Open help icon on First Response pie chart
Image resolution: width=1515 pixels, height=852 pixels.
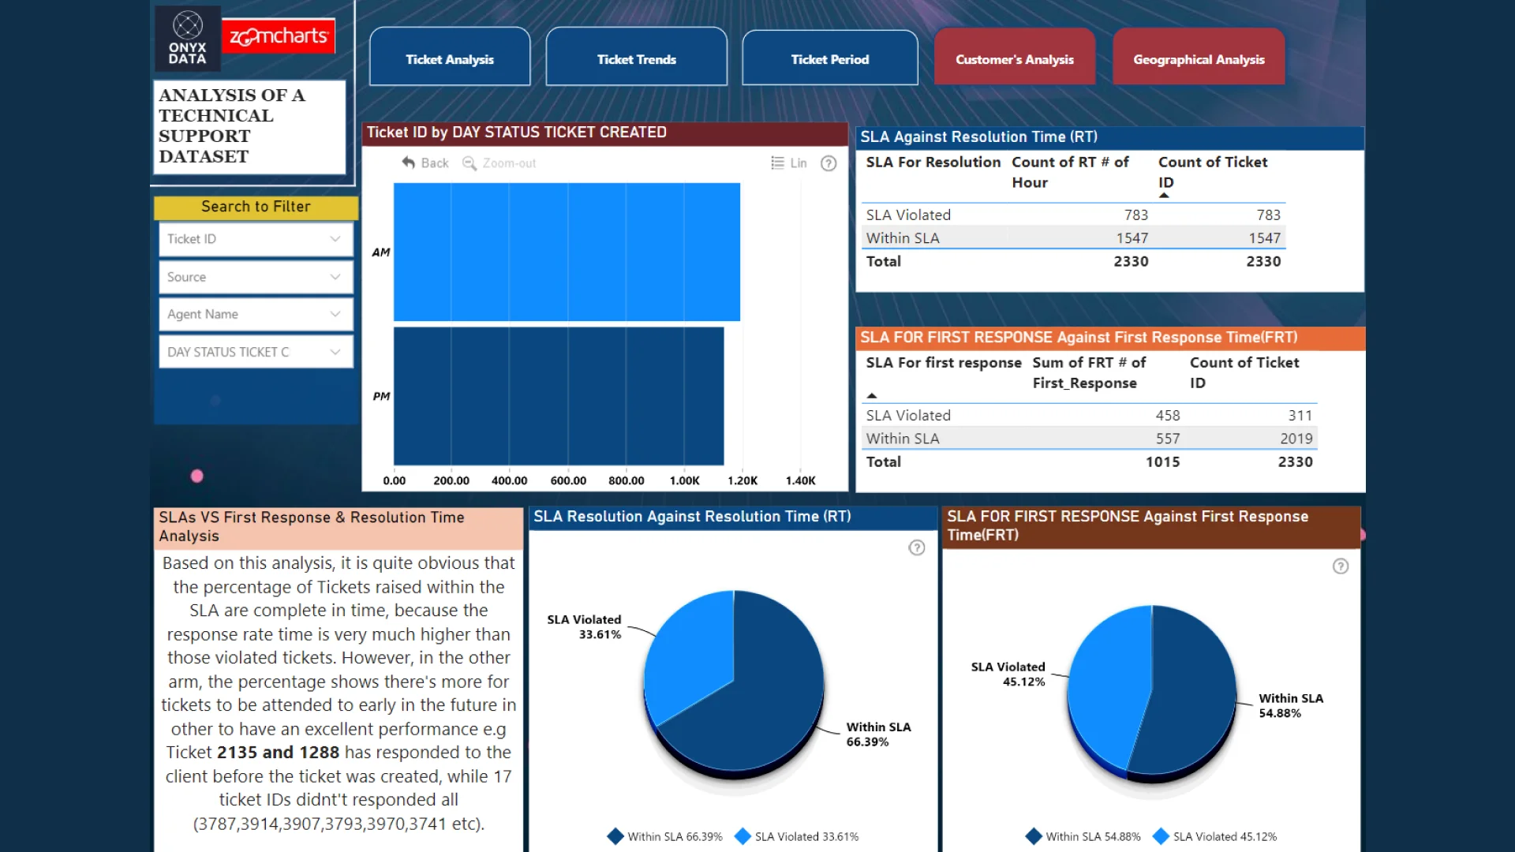(1341, 566)
